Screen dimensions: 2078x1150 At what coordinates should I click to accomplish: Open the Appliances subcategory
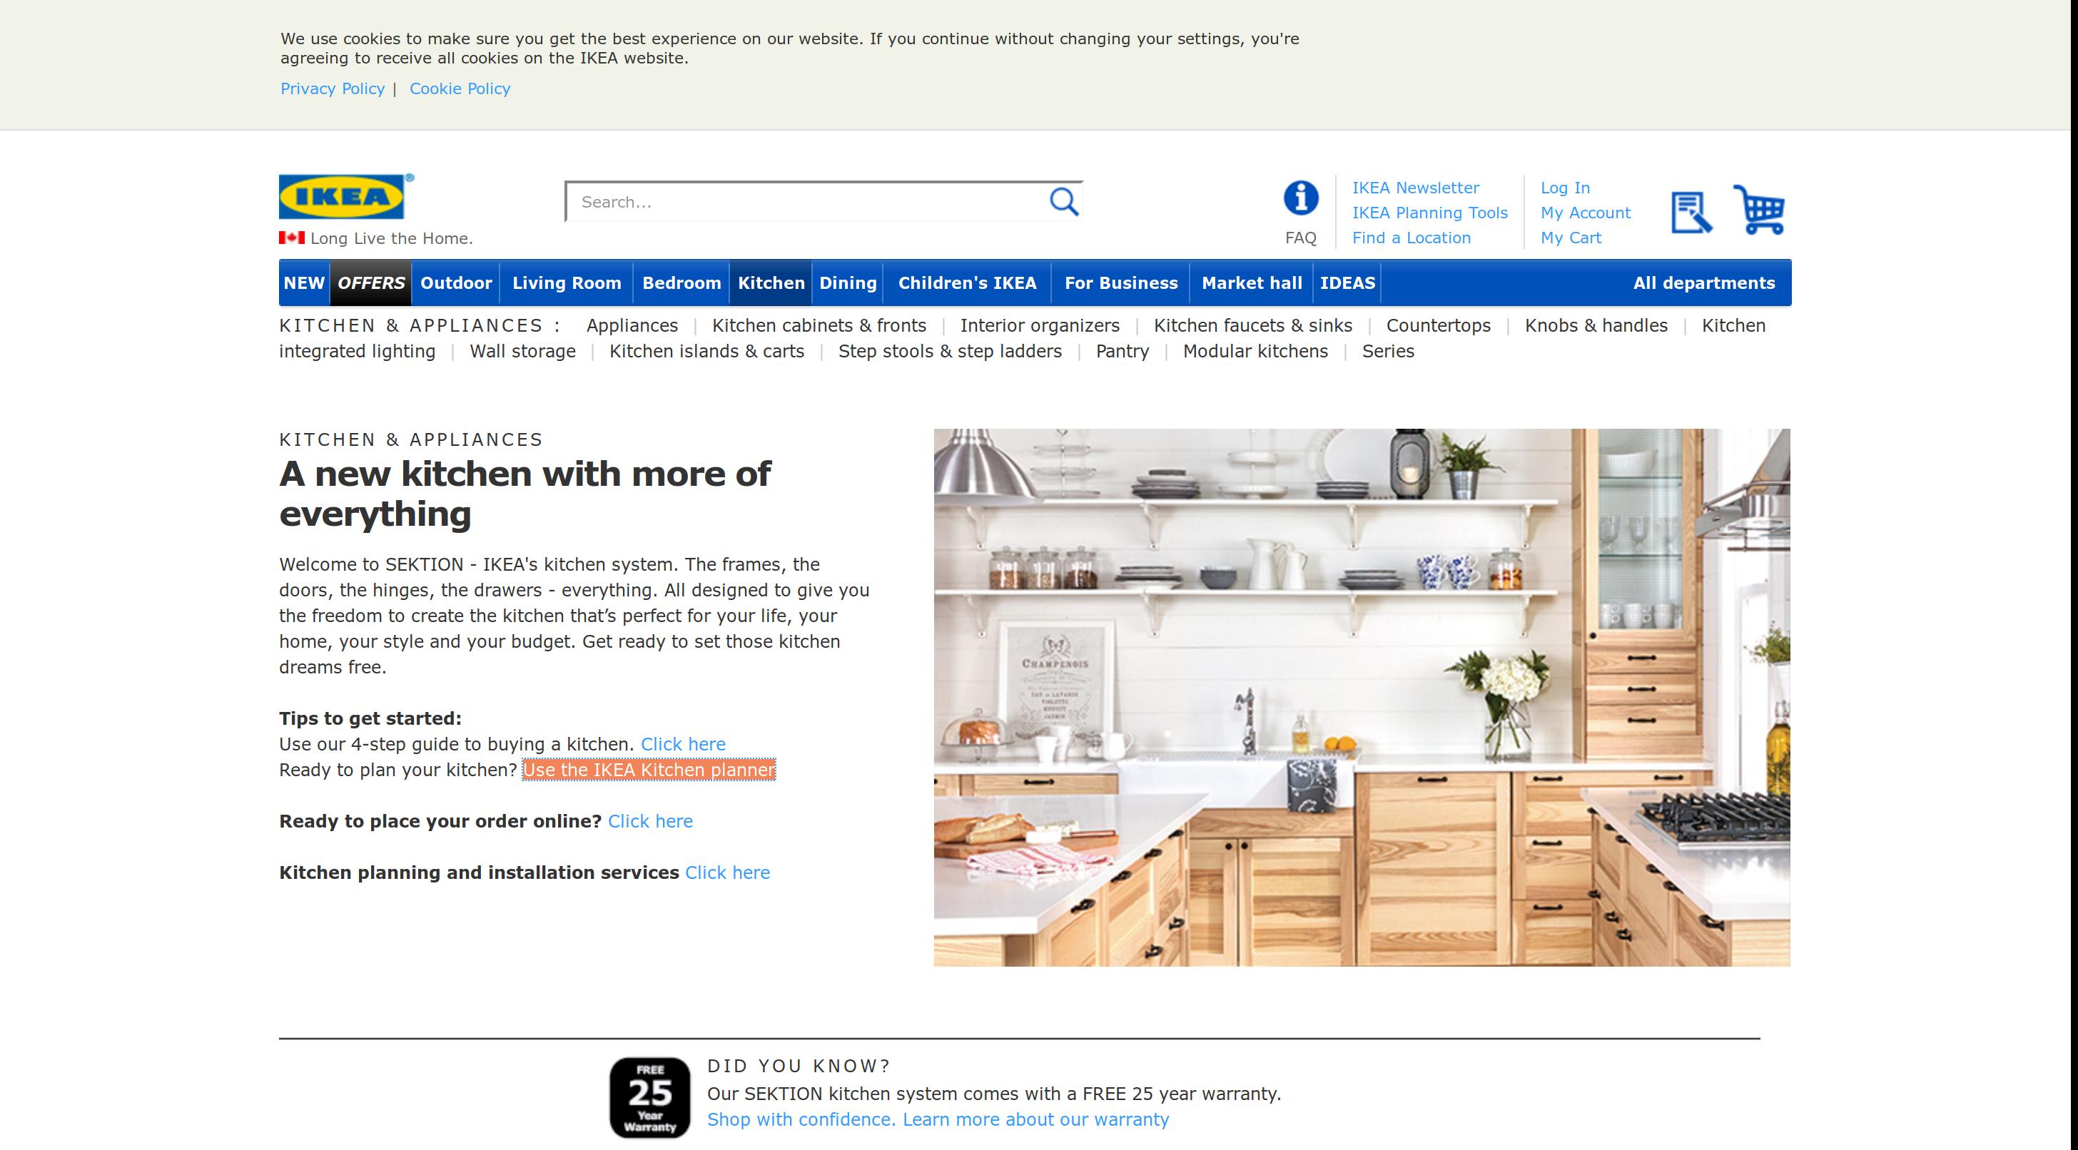(x=632, y=326)
